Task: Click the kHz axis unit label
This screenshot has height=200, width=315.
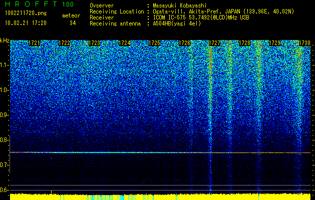Action: click(x=5, y=40)
